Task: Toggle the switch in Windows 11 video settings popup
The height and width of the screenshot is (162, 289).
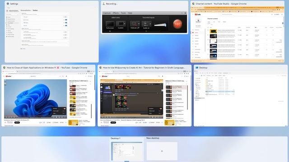Action: [64, 108]
